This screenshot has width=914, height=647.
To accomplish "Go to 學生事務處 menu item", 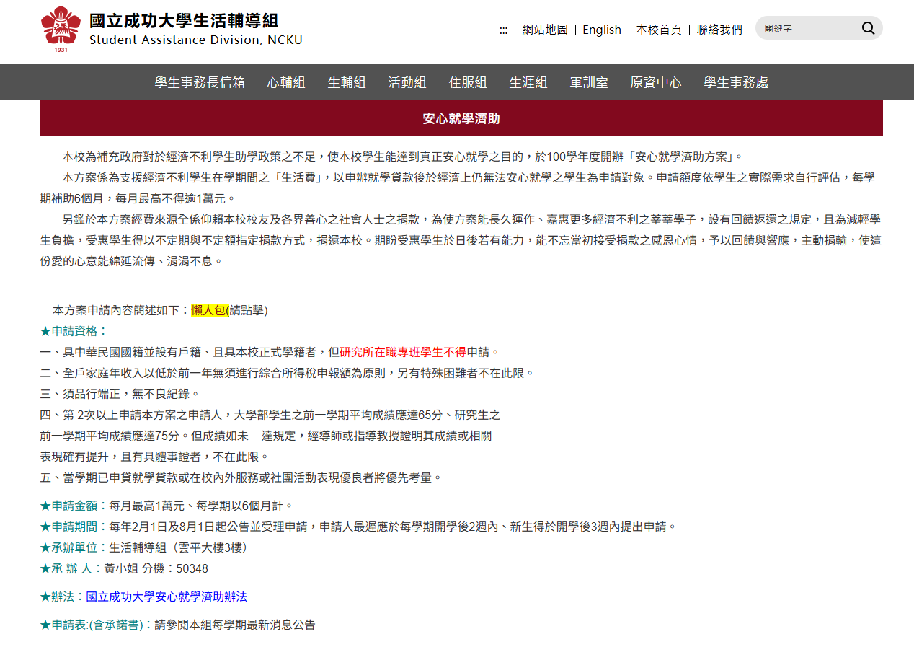I will pyautogui.click(x=736, y=82).
